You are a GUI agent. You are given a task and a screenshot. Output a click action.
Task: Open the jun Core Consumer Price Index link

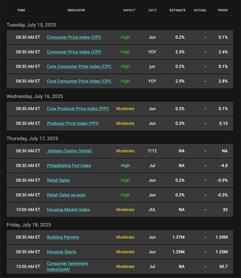point(79,67)
